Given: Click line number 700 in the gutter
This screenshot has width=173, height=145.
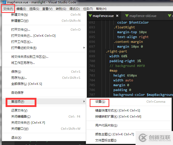Looking at the screenshot, I should tap(92, 61).
